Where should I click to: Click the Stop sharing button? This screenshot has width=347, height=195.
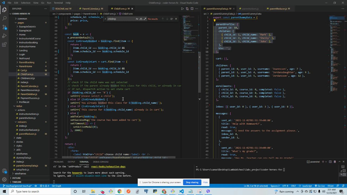[x=192, y=182]
